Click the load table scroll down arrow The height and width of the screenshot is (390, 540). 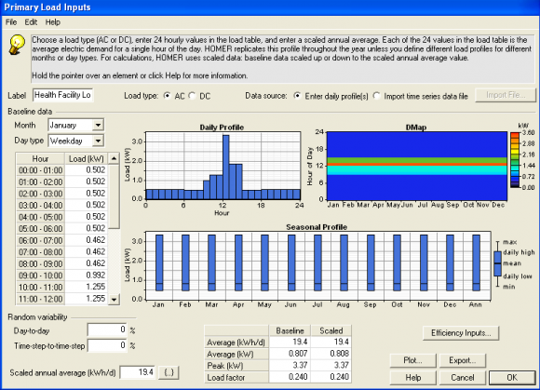pyautogui.click(x=114, y=300)
